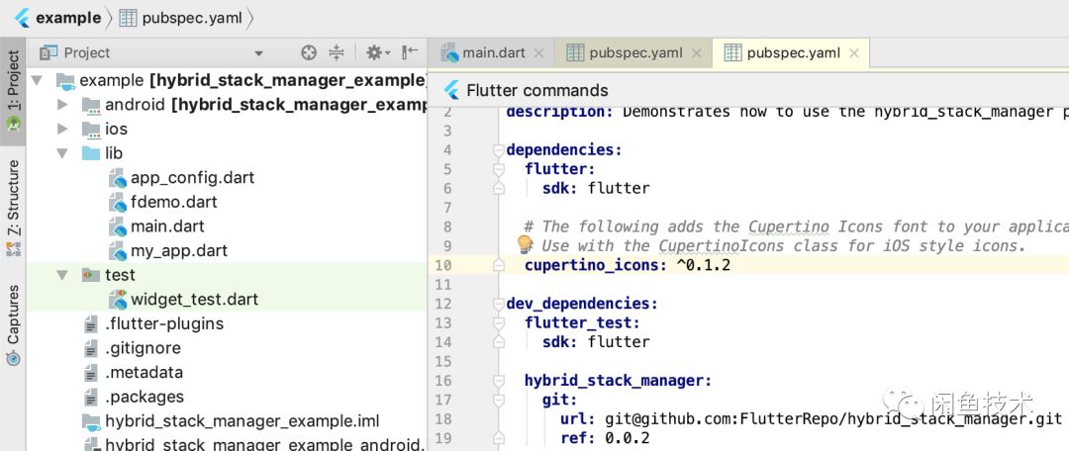Click the Flutter icon in commands banner
This screenshot has height=451, width=1069.
pyautogui.click(x=451, y=91)
